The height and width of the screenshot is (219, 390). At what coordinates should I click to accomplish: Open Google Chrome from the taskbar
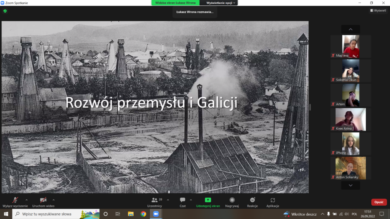(143, 214)
